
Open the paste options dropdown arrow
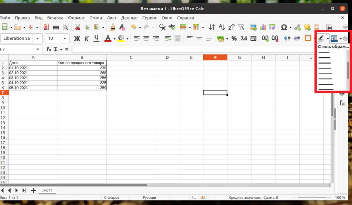pos(103,27)
